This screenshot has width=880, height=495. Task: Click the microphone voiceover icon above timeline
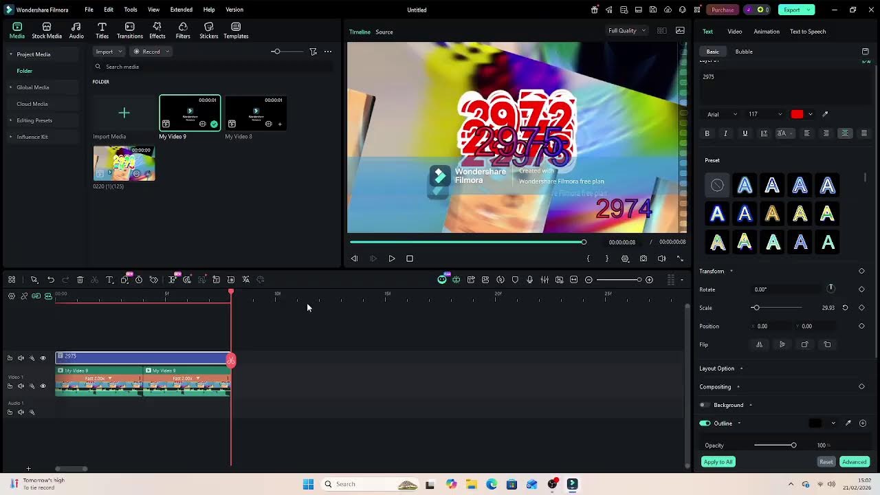[x=529, y=280]
